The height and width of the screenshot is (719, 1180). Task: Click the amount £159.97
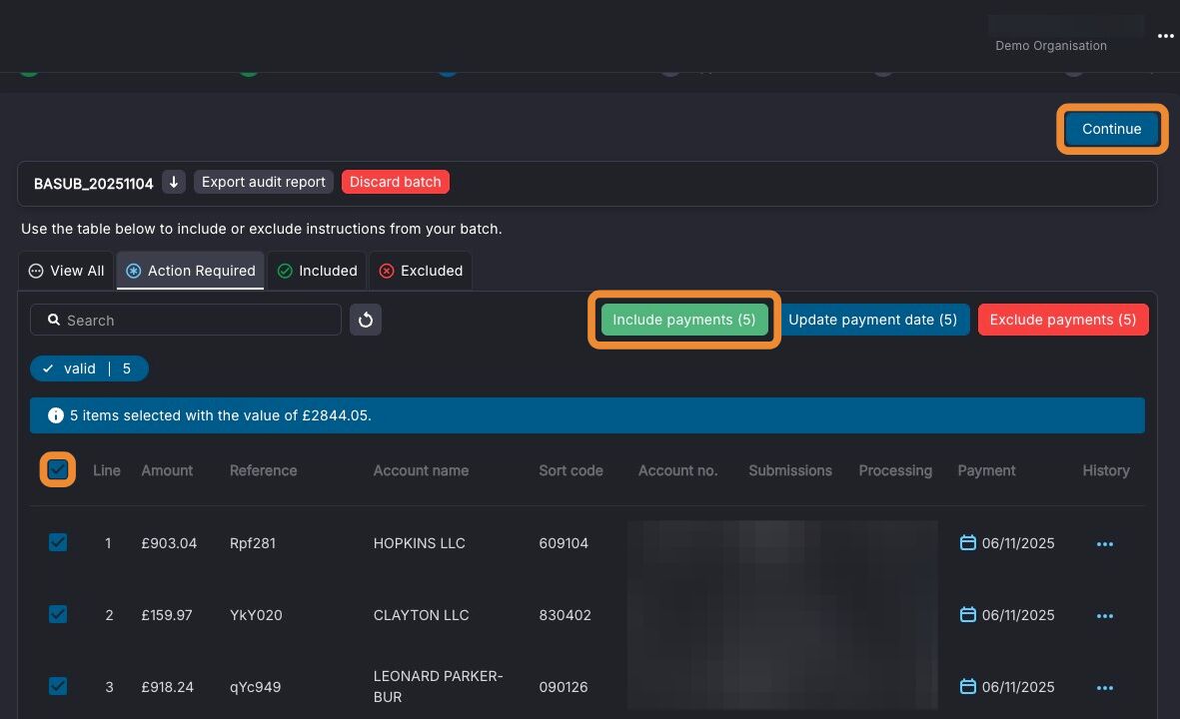click(167, 615)
